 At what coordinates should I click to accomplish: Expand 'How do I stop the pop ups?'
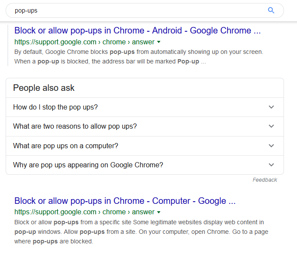pos(56,107)
